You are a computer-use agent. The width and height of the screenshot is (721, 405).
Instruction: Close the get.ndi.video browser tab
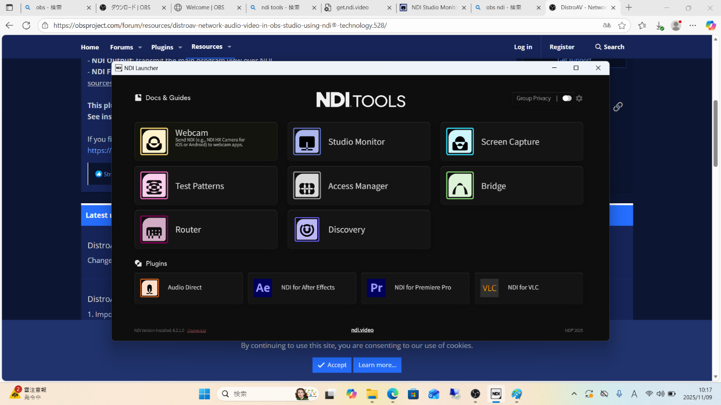[x=389, y=8]
